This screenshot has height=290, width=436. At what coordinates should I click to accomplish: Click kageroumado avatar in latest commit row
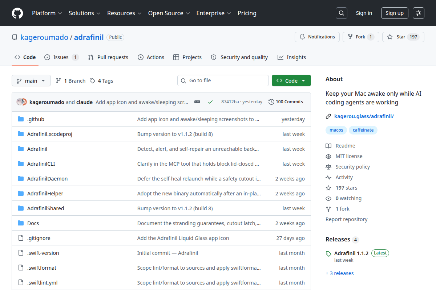coord(20,102)
